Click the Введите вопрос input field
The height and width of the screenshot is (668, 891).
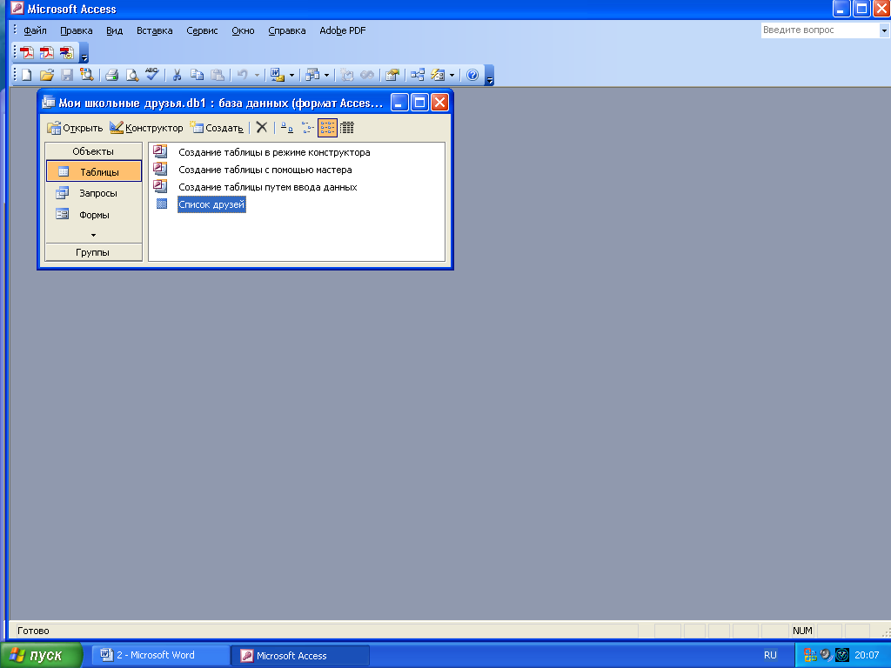coord(820,30)
